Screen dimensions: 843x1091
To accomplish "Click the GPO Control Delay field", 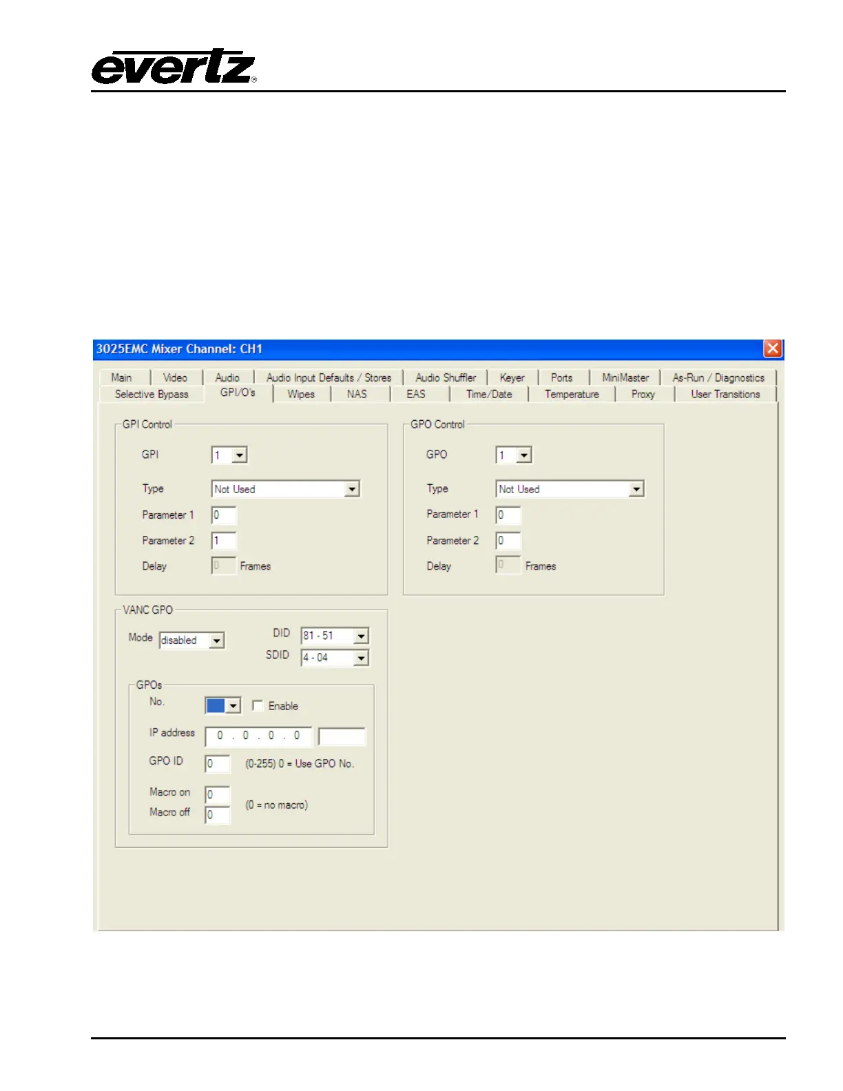I will pos(508,566).
